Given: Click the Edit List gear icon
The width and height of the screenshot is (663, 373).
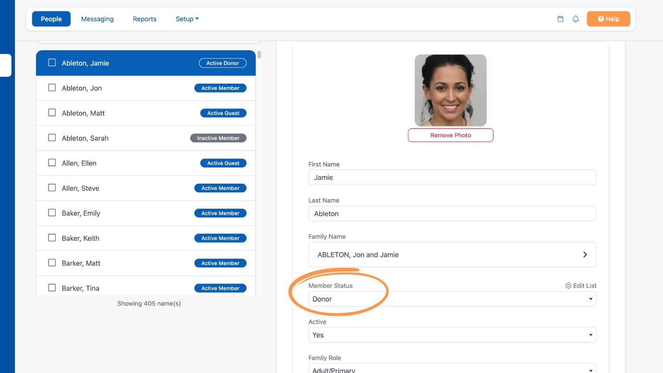Looking at the screenshot, I should point(568,286).
